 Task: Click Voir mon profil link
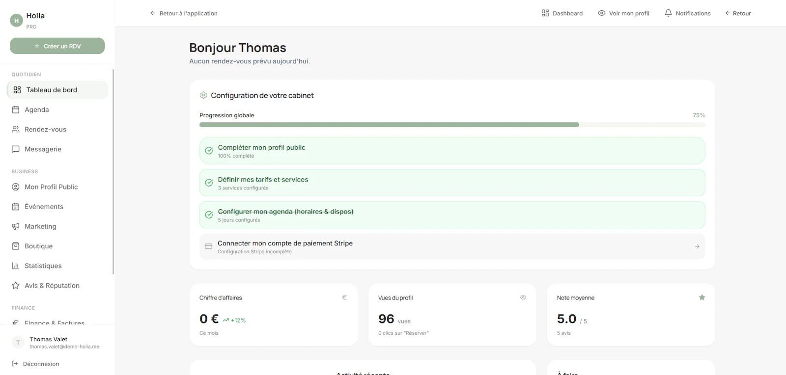[x=623, y=13]
